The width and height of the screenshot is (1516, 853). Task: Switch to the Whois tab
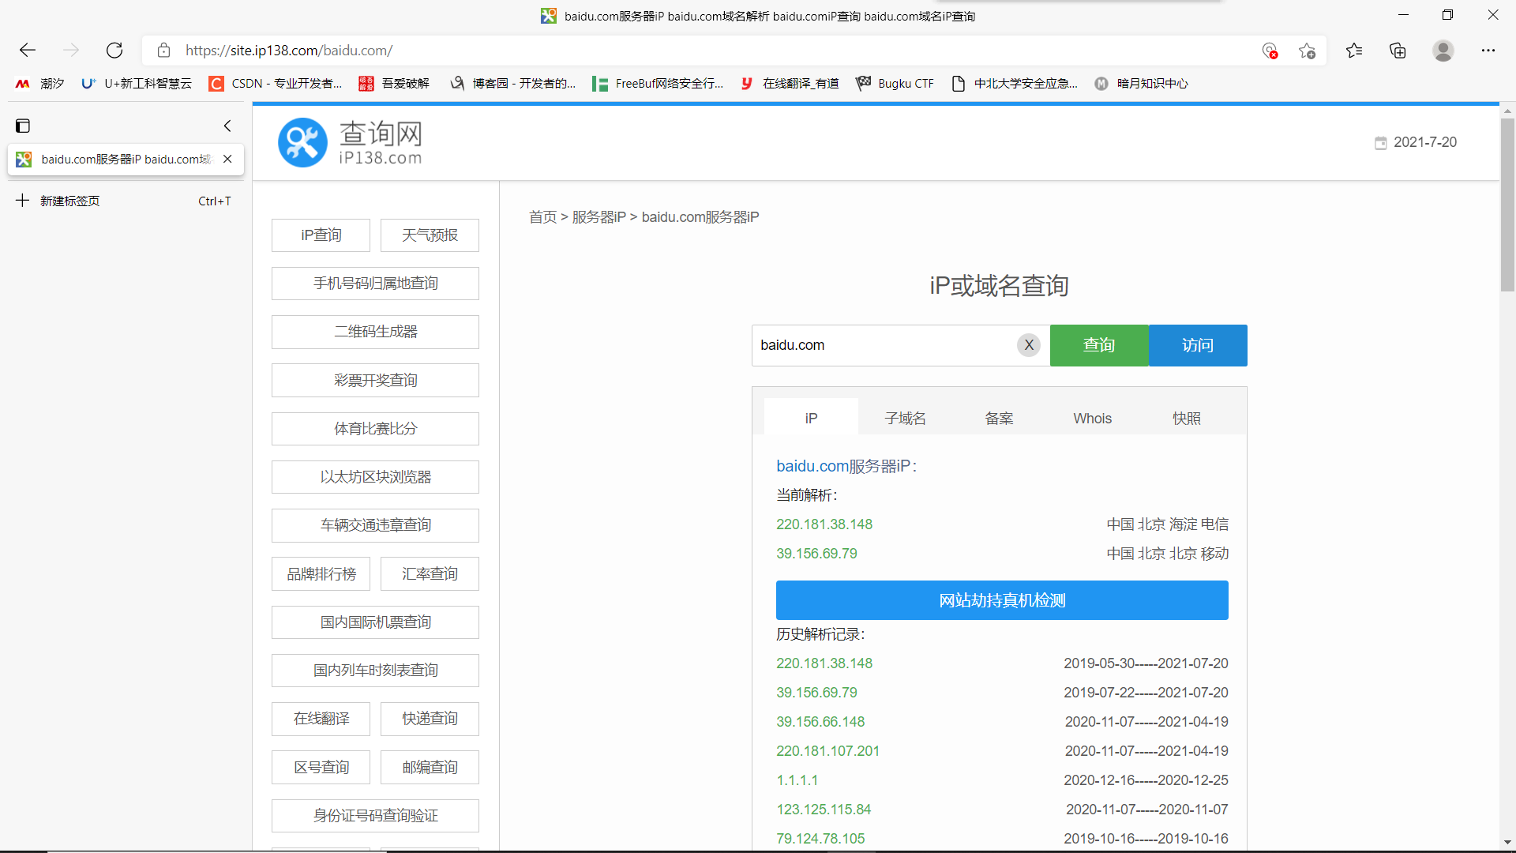pos(1093,418)
